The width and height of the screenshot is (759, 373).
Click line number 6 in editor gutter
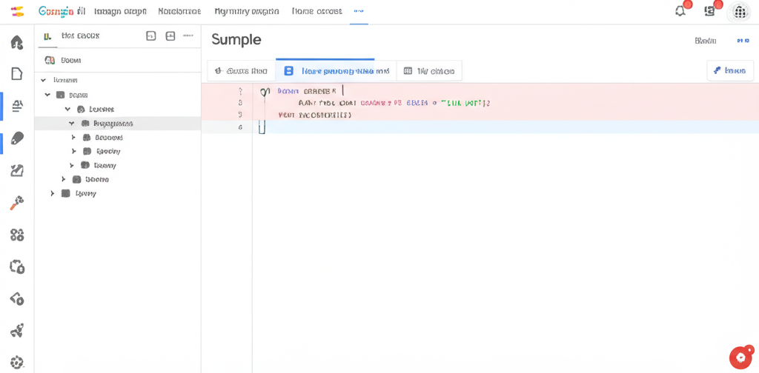(241, 127)
